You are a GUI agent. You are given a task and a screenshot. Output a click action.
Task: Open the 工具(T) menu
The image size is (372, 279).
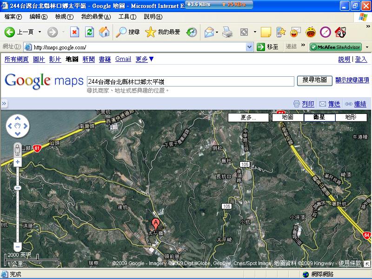(127, 17)
